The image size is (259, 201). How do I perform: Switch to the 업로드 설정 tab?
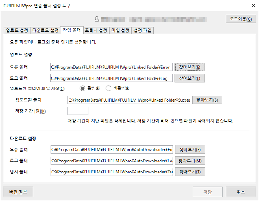click(17, 30)
